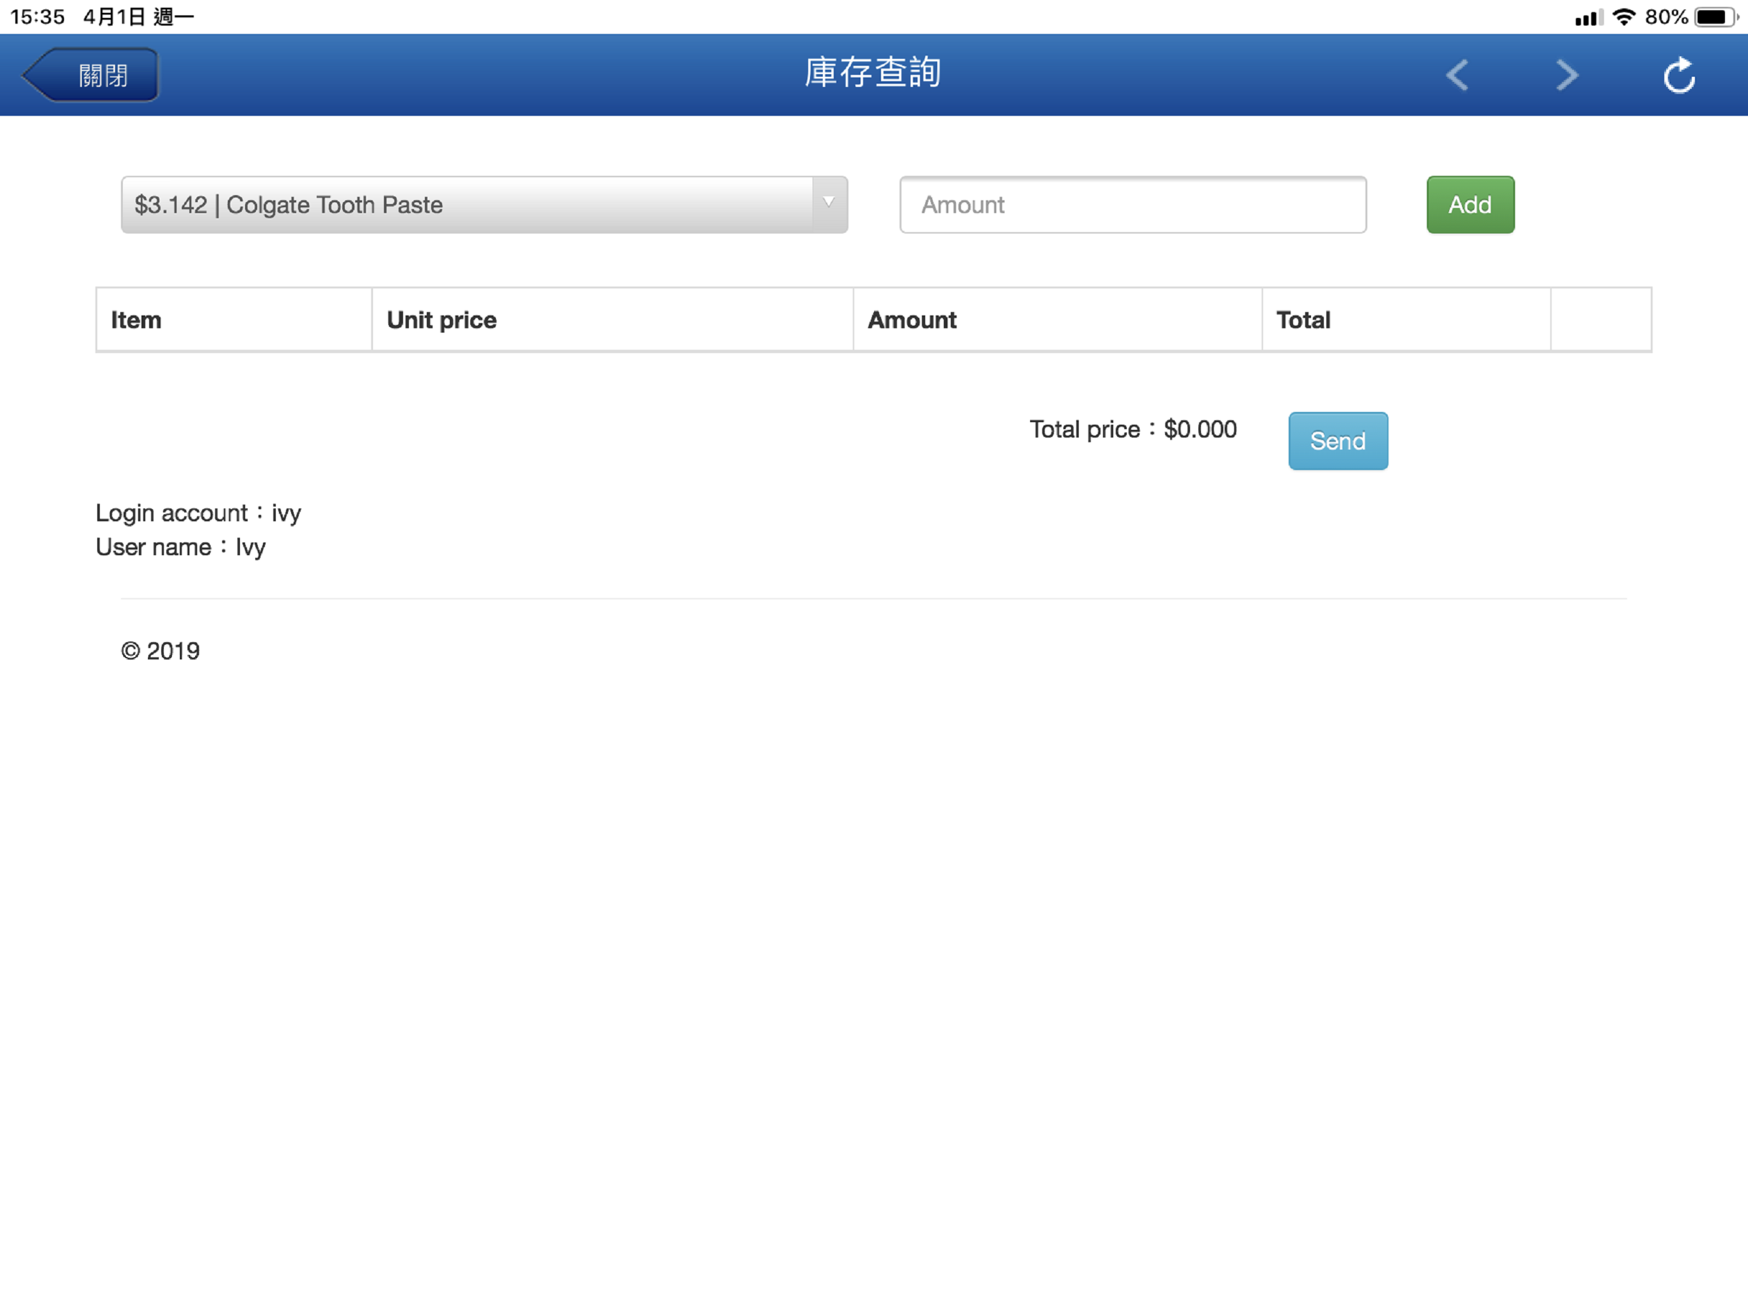Tap the User name Ivy text
The width and height of the screenshot is (1748, 1310).
tap(181, 548)
